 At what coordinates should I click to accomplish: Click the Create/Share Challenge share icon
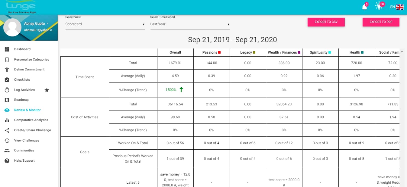coord(7,130)
